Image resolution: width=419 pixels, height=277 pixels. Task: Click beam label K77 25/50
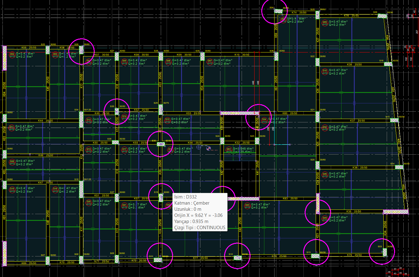tap(200, 258)
